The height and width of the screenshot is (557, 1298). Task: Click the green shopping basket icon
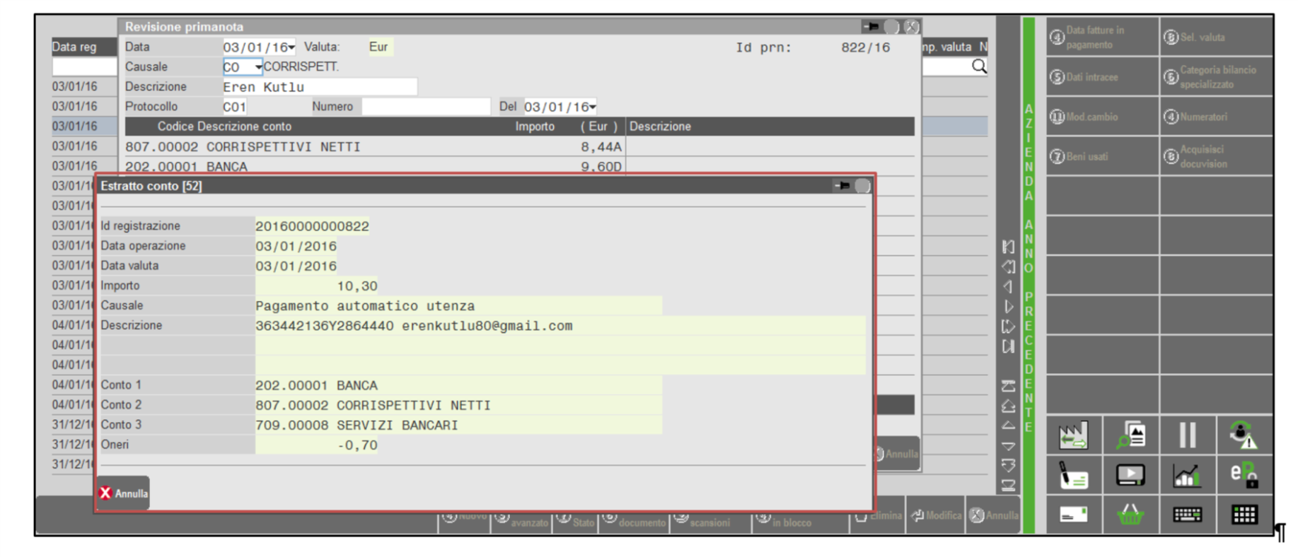point(1130,515)
